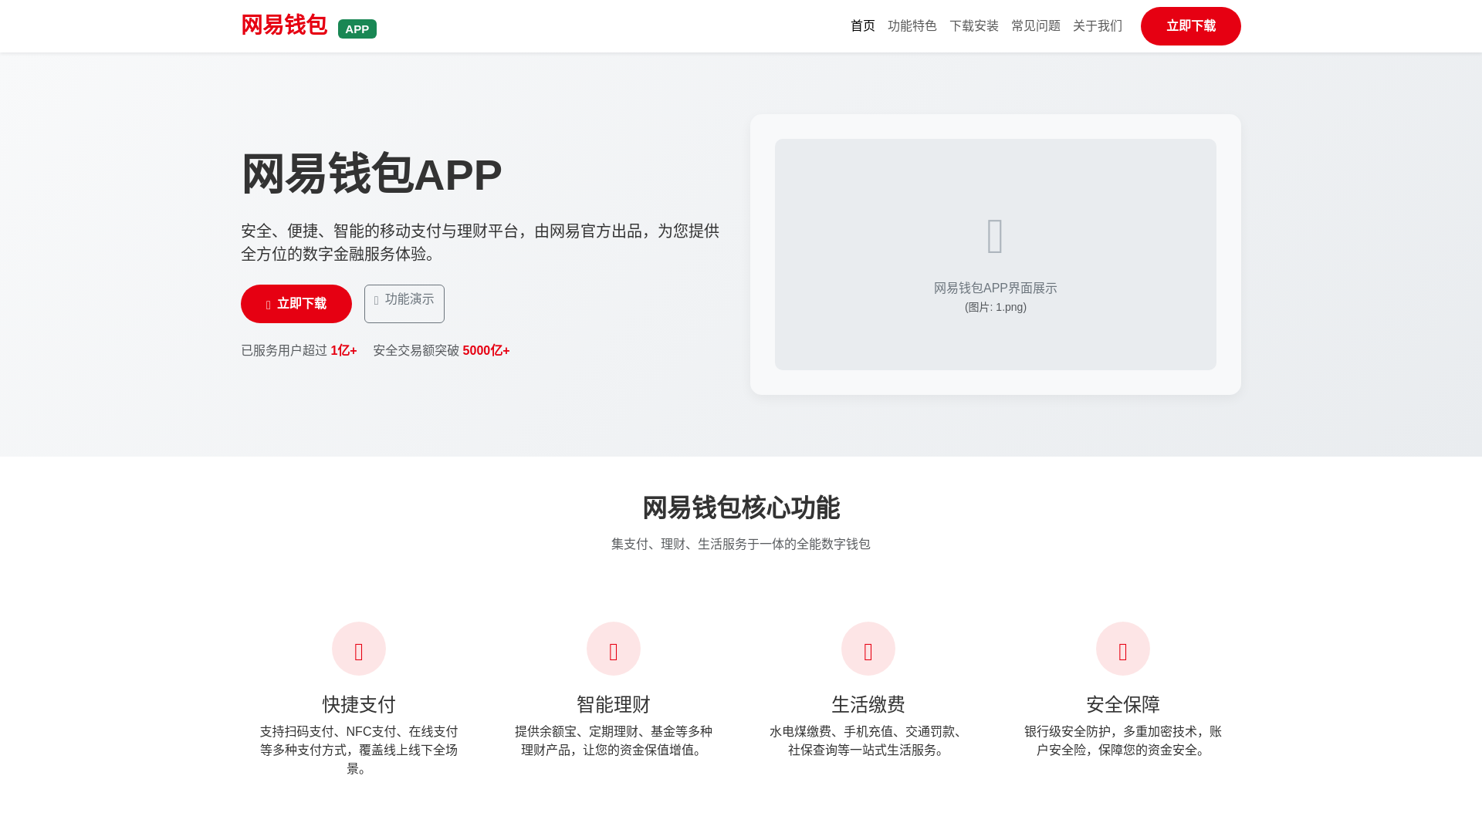Click the 快捷支付 feature title

[359, 704]
